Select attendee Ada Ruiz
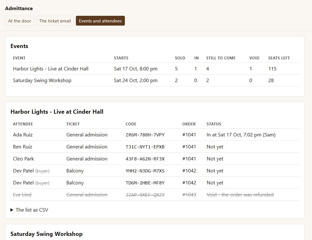The width and height of the screenshot is (312, 240). [x=23, y=135]
